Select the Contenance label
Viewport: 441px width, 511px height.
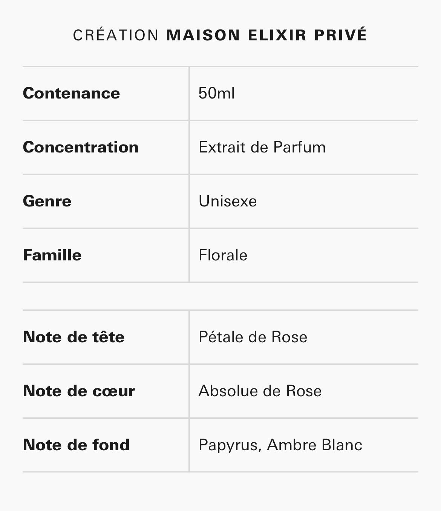pyautogui.click(x=71, y=93)
